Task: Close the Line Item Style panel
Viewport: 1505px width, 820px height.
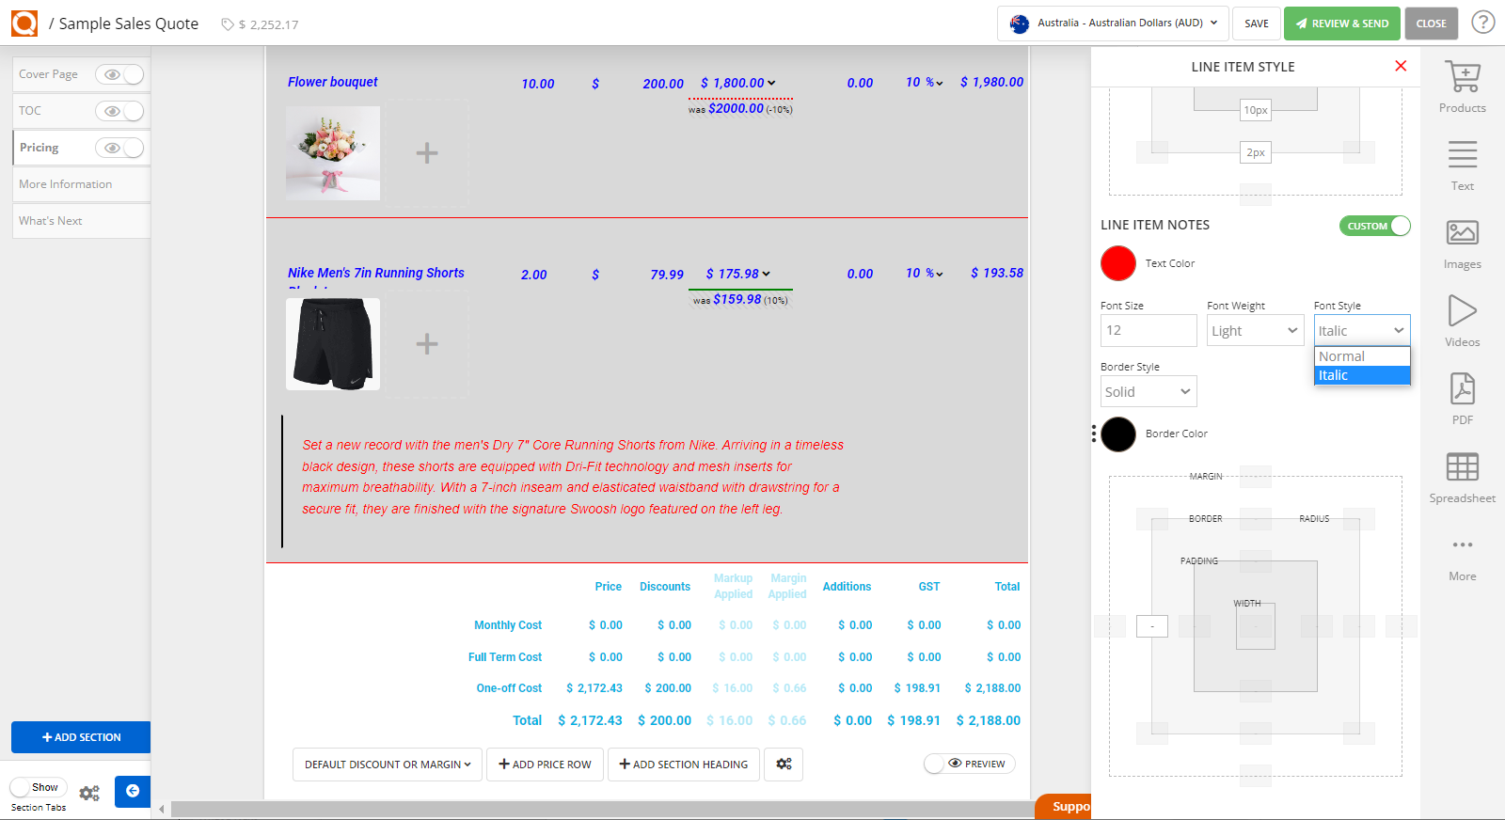Action: [x=1401, y=66]
